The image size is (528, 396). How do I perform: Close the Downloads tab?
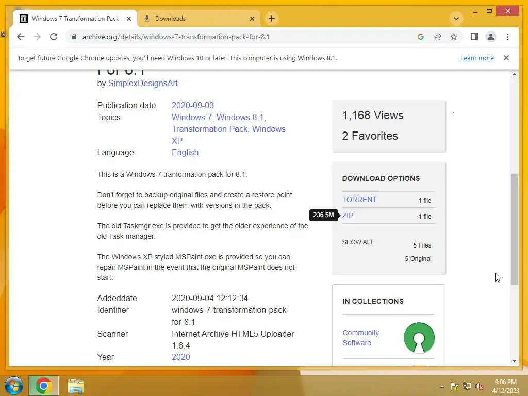pos(252,19)
